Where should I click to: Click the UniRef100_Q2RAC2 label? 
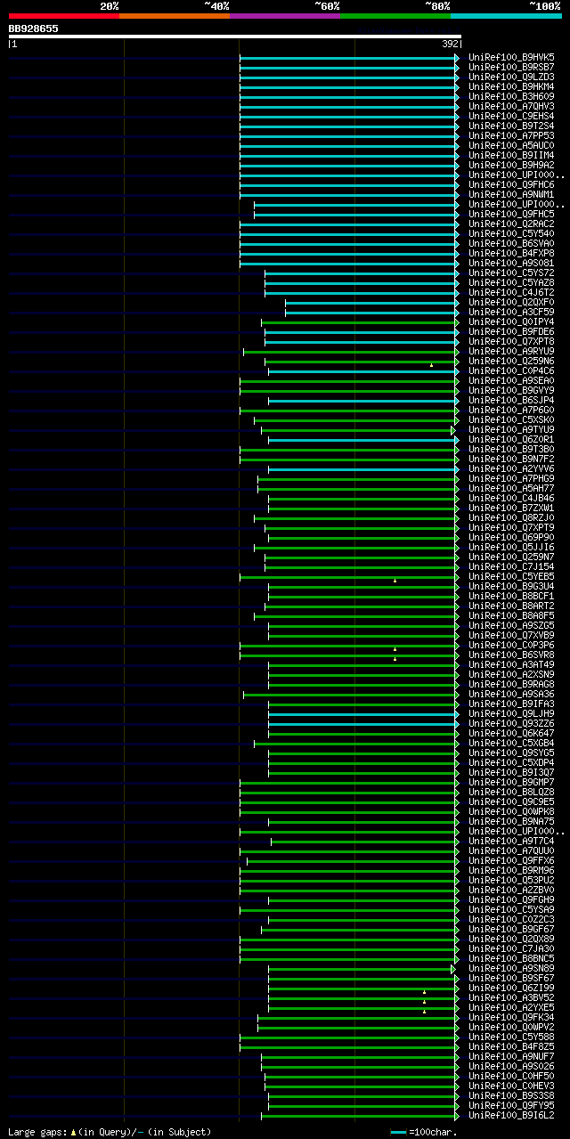point(511,224)
